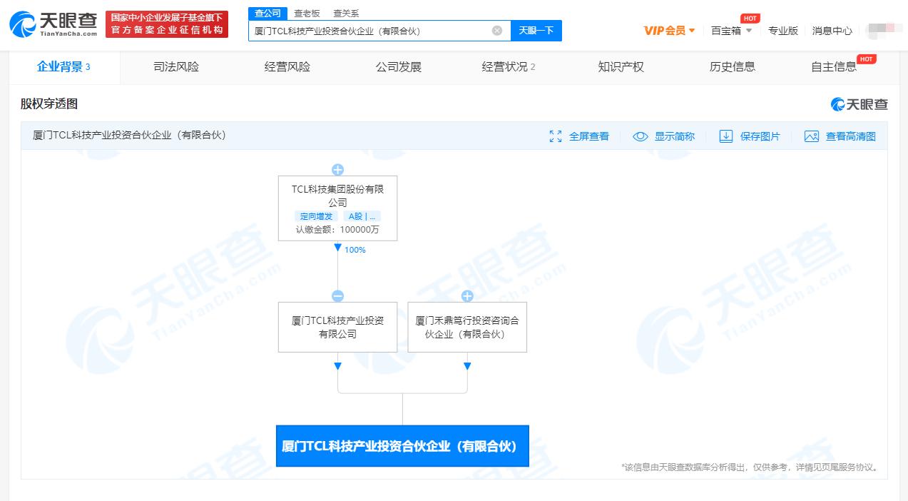Open the TianYanCha logo homepage
Image resolution: width=908 pixels, height=501 pixels.
click(53, 24)
